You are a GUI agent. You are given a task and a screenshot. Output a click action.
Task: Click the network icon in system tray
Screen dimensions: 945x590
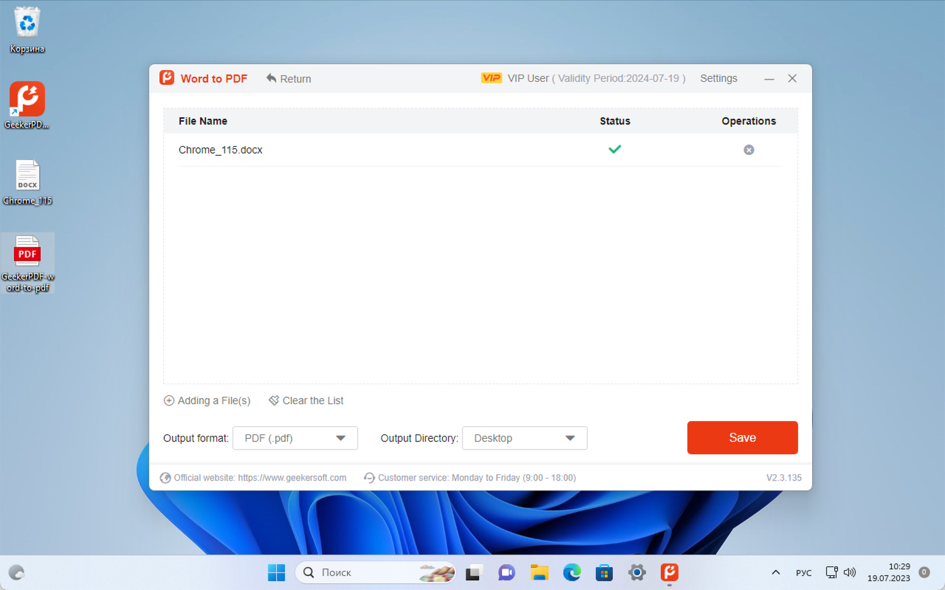[x=832, y=572]
